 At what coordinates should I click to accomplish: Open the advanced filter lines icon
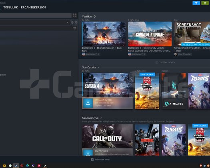[x=74, y=28]
